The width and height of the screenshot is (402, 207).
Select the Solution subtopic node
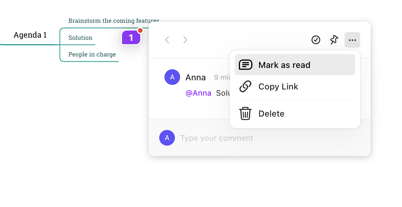tap(80, 38)
